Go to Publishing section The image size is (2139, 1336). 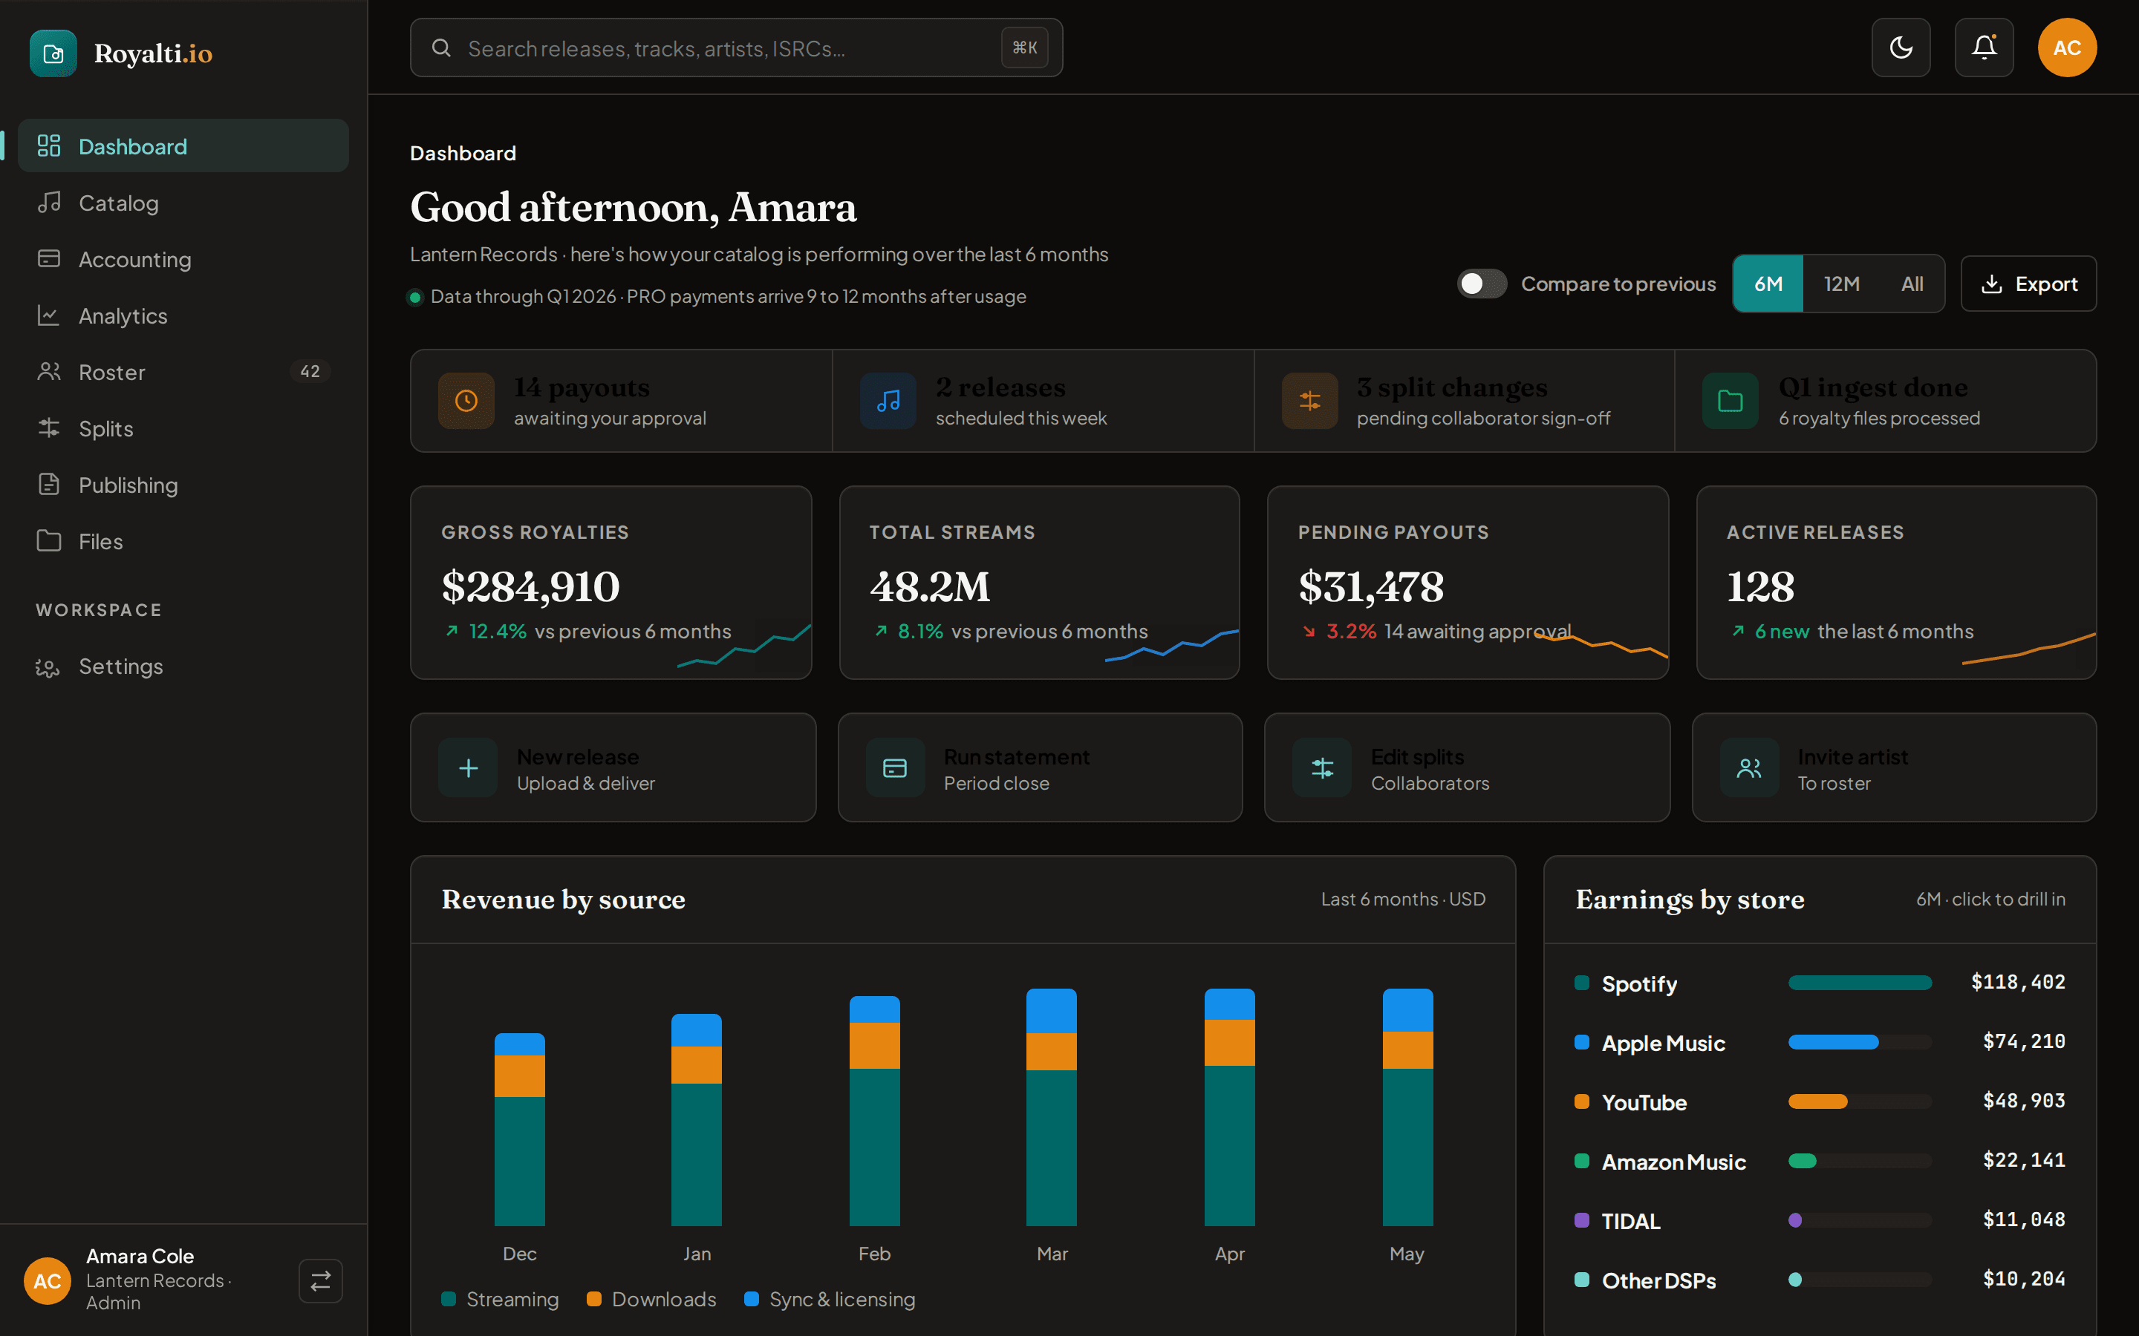point(183,484)
